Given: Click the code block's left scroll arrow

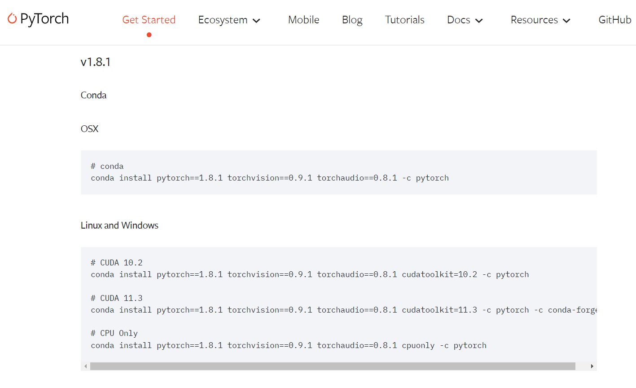Looking at the screenshot, I should [85, 366].
